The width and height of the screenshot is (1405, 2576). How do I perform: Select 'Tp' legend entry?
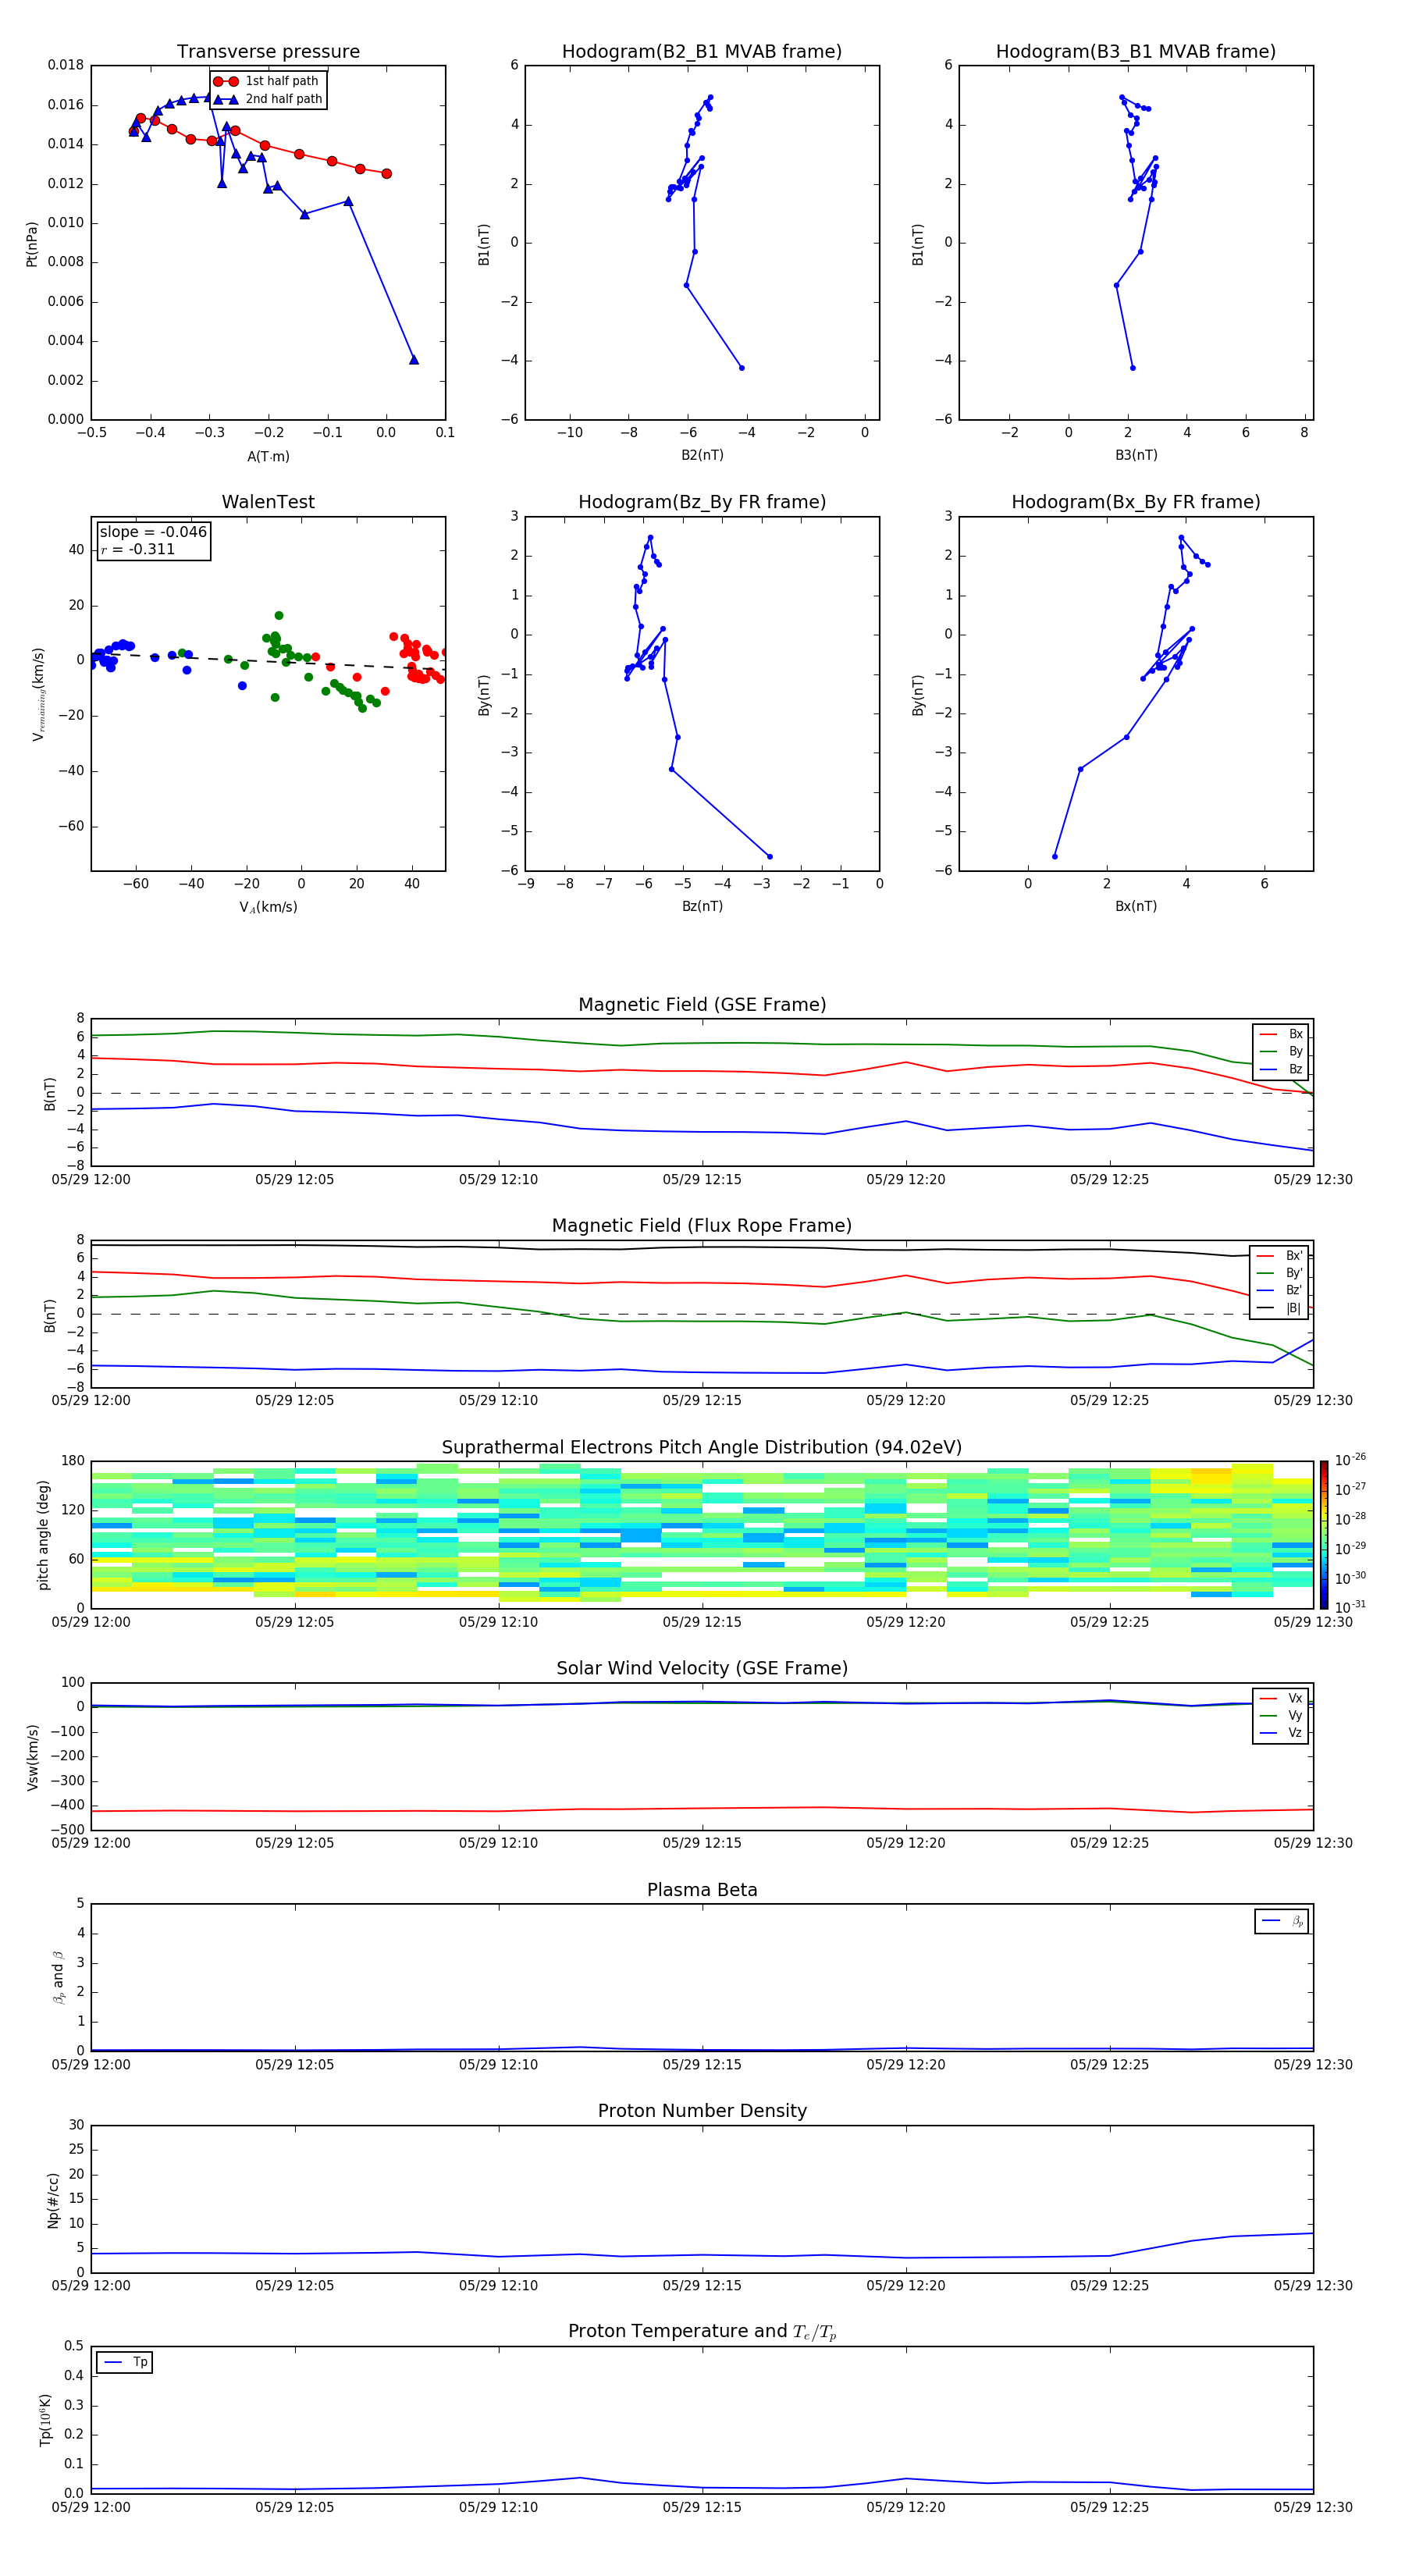126,2362
